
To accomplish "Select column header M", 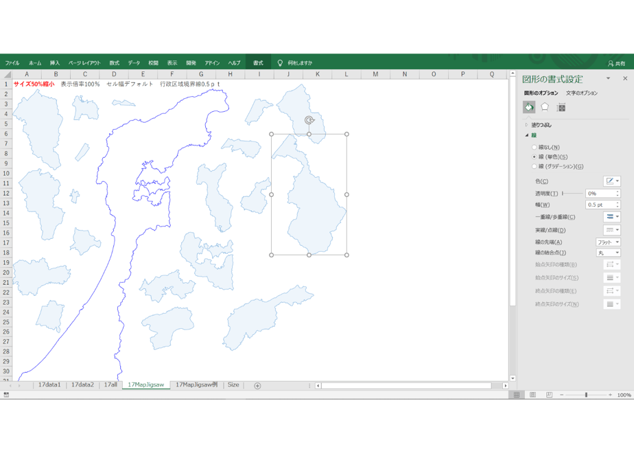I will 375,74.
